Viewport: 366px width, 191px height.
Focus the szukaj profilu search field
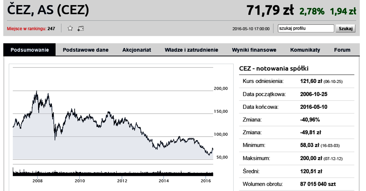coord(306,29)
